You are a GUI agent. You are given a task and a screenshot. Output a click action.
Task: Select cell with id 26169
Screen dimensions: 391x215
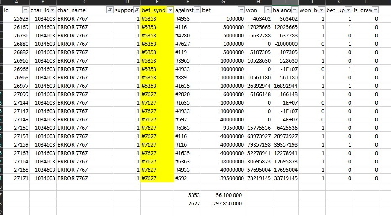pyautogui.click(x=16, y=27)
